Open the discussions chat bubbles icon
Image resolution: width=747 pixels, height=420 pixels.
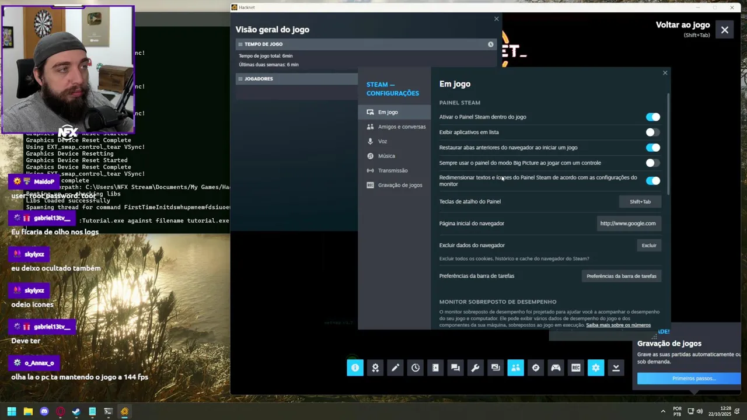coord(455,367)
